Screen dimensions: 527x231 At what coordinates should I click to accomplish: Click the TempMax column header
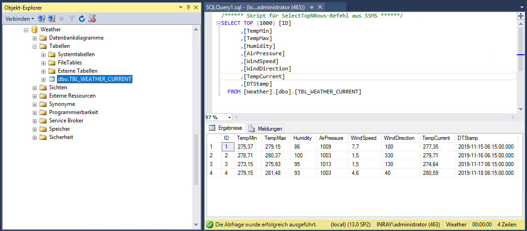point(275,138)
